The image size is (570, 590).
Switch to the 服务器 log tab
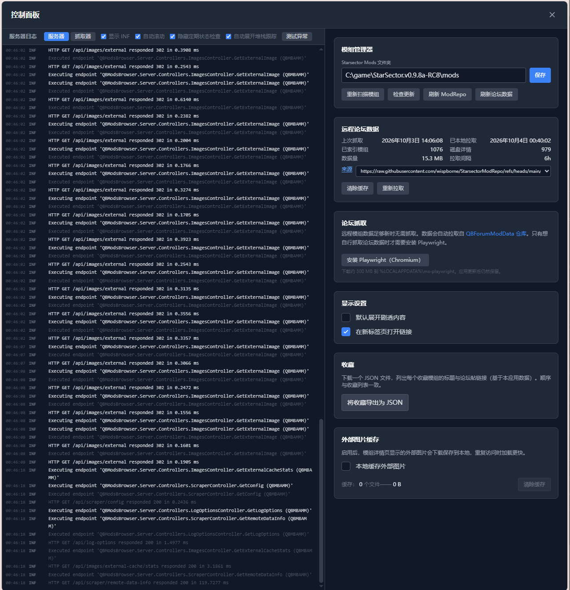pos(56,37)
